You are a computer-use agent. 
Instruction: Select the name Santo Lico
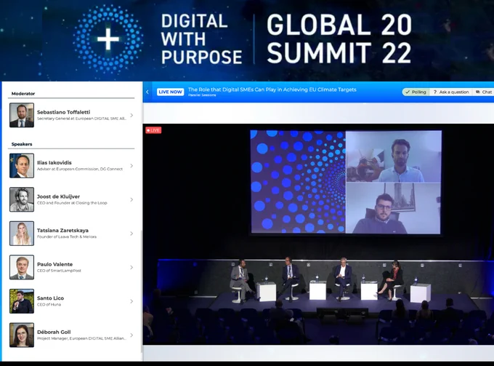click(x=50, y=298)
